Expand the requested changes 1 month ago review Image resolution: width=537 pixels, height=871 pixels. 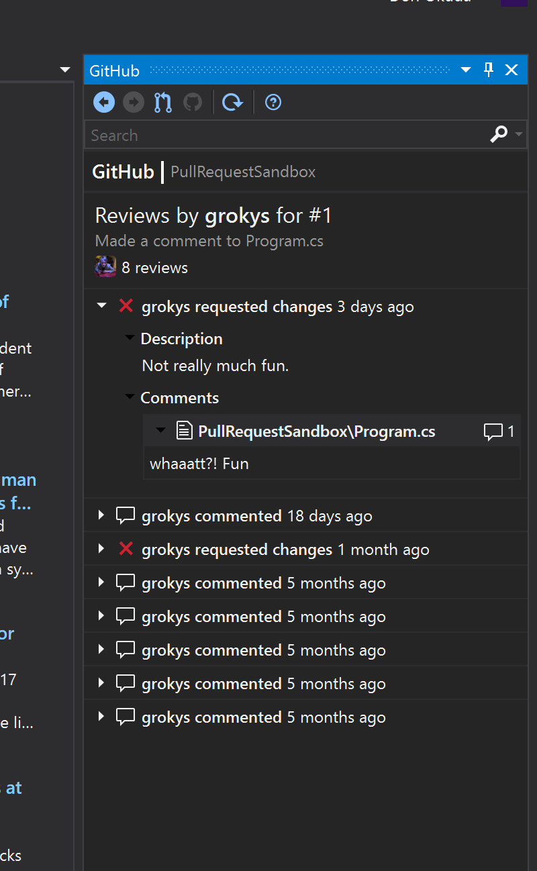coord(101,549)
